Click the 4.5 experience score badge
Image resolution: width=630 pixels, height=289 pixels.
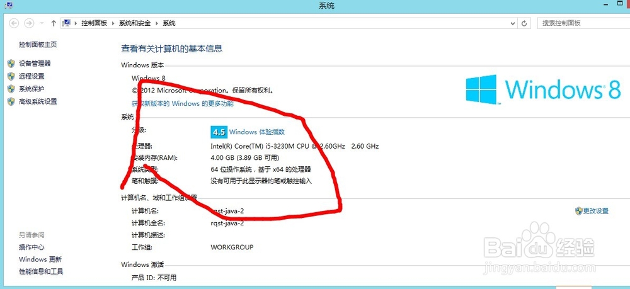pos(219,132)
